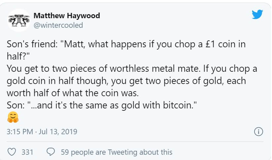272x160 pixels.
Task: Click the hugging face emoji
Action: (x=13, y=117)
